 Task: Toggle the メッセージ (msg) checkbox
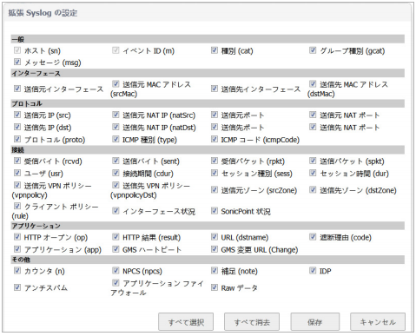(x=17, y=62)
